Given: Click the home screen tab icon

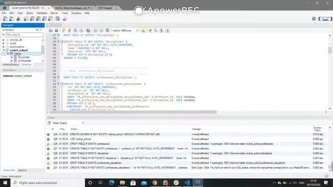Looking at the screenshot, I should (5, 8).
